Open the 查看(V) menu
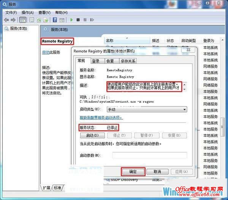Screen dimensions: 228x200 [44, 12]
